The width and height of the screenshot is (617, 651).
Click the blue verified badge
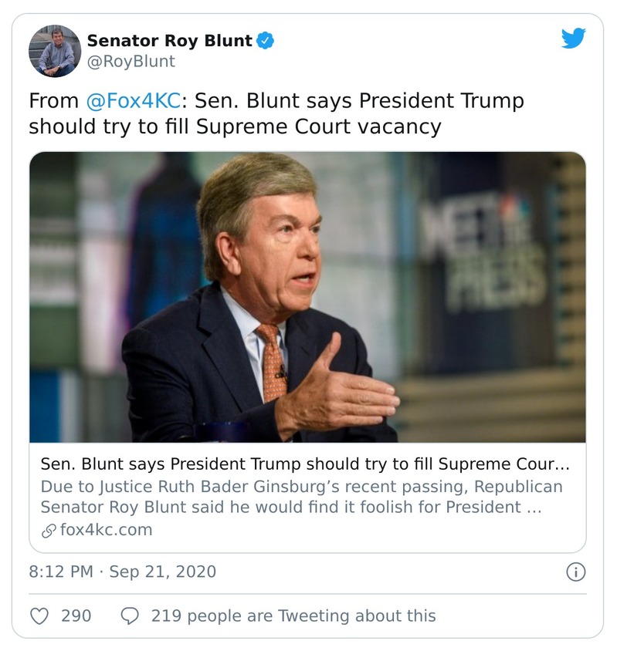[266, 41]
